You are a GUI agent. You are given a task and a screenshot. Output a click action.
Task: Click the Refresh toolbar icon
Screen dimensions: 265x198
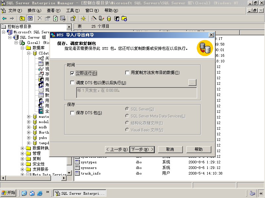[x=55, y=18]
